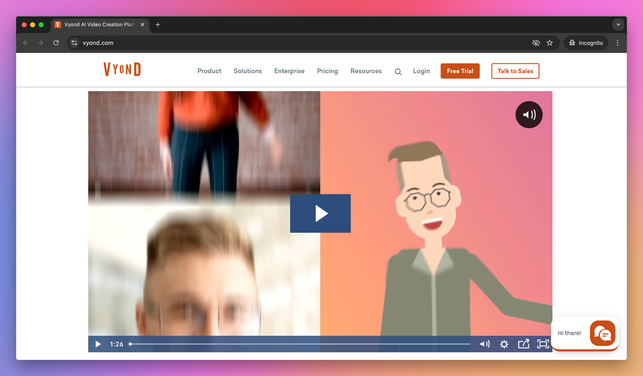
Task: Click the 'Hi there!' chat greeting
Action: tap(569, 333)
